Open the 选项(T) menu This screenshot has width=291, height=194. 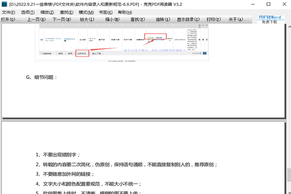pos(28,12)
